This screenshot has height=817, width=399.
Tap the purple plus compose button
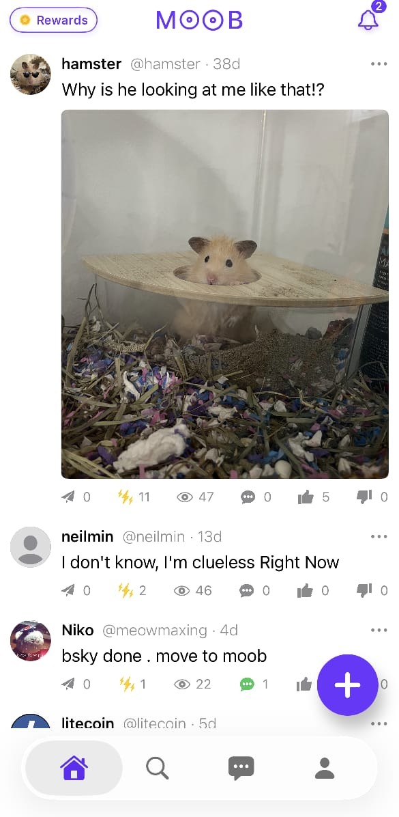tap(347, 685)
